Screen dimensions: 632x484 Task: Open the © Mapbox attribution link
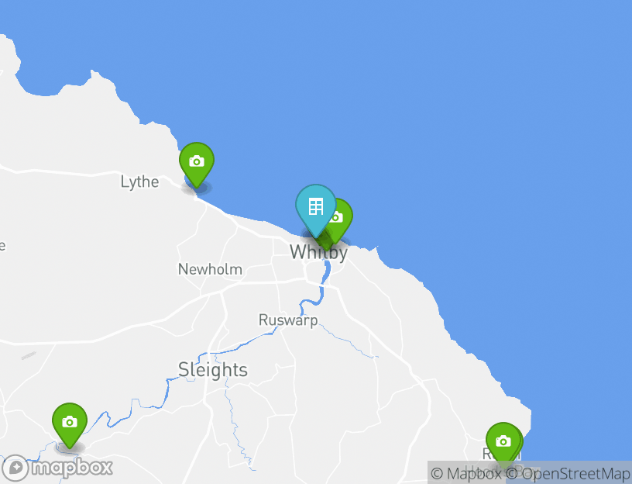466,473
